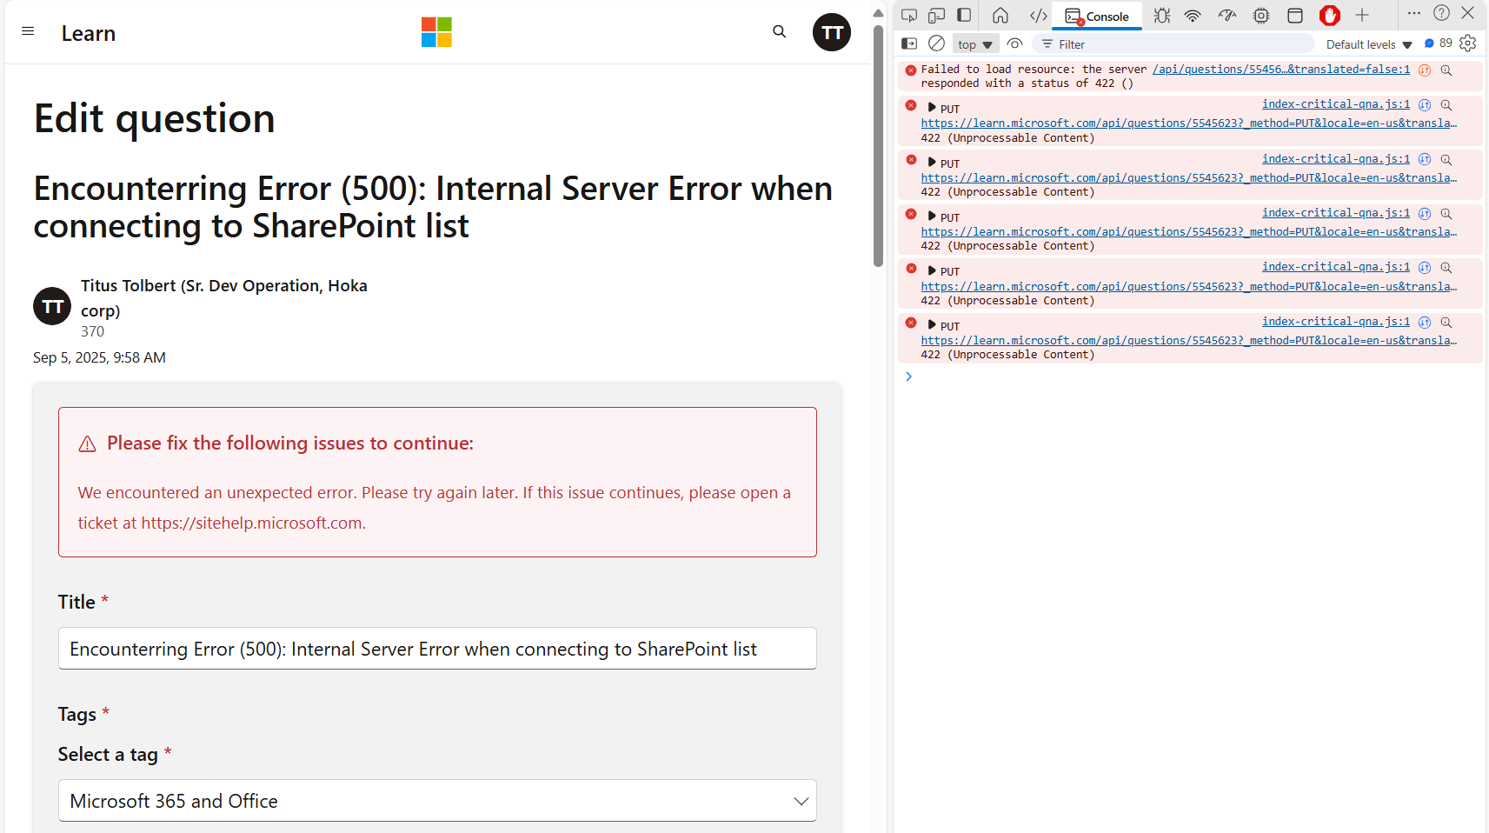Screen dimensions: 1489x833
Task: Open the network conditions Wi-Fi icon
Action: (x=1192, y=15)
